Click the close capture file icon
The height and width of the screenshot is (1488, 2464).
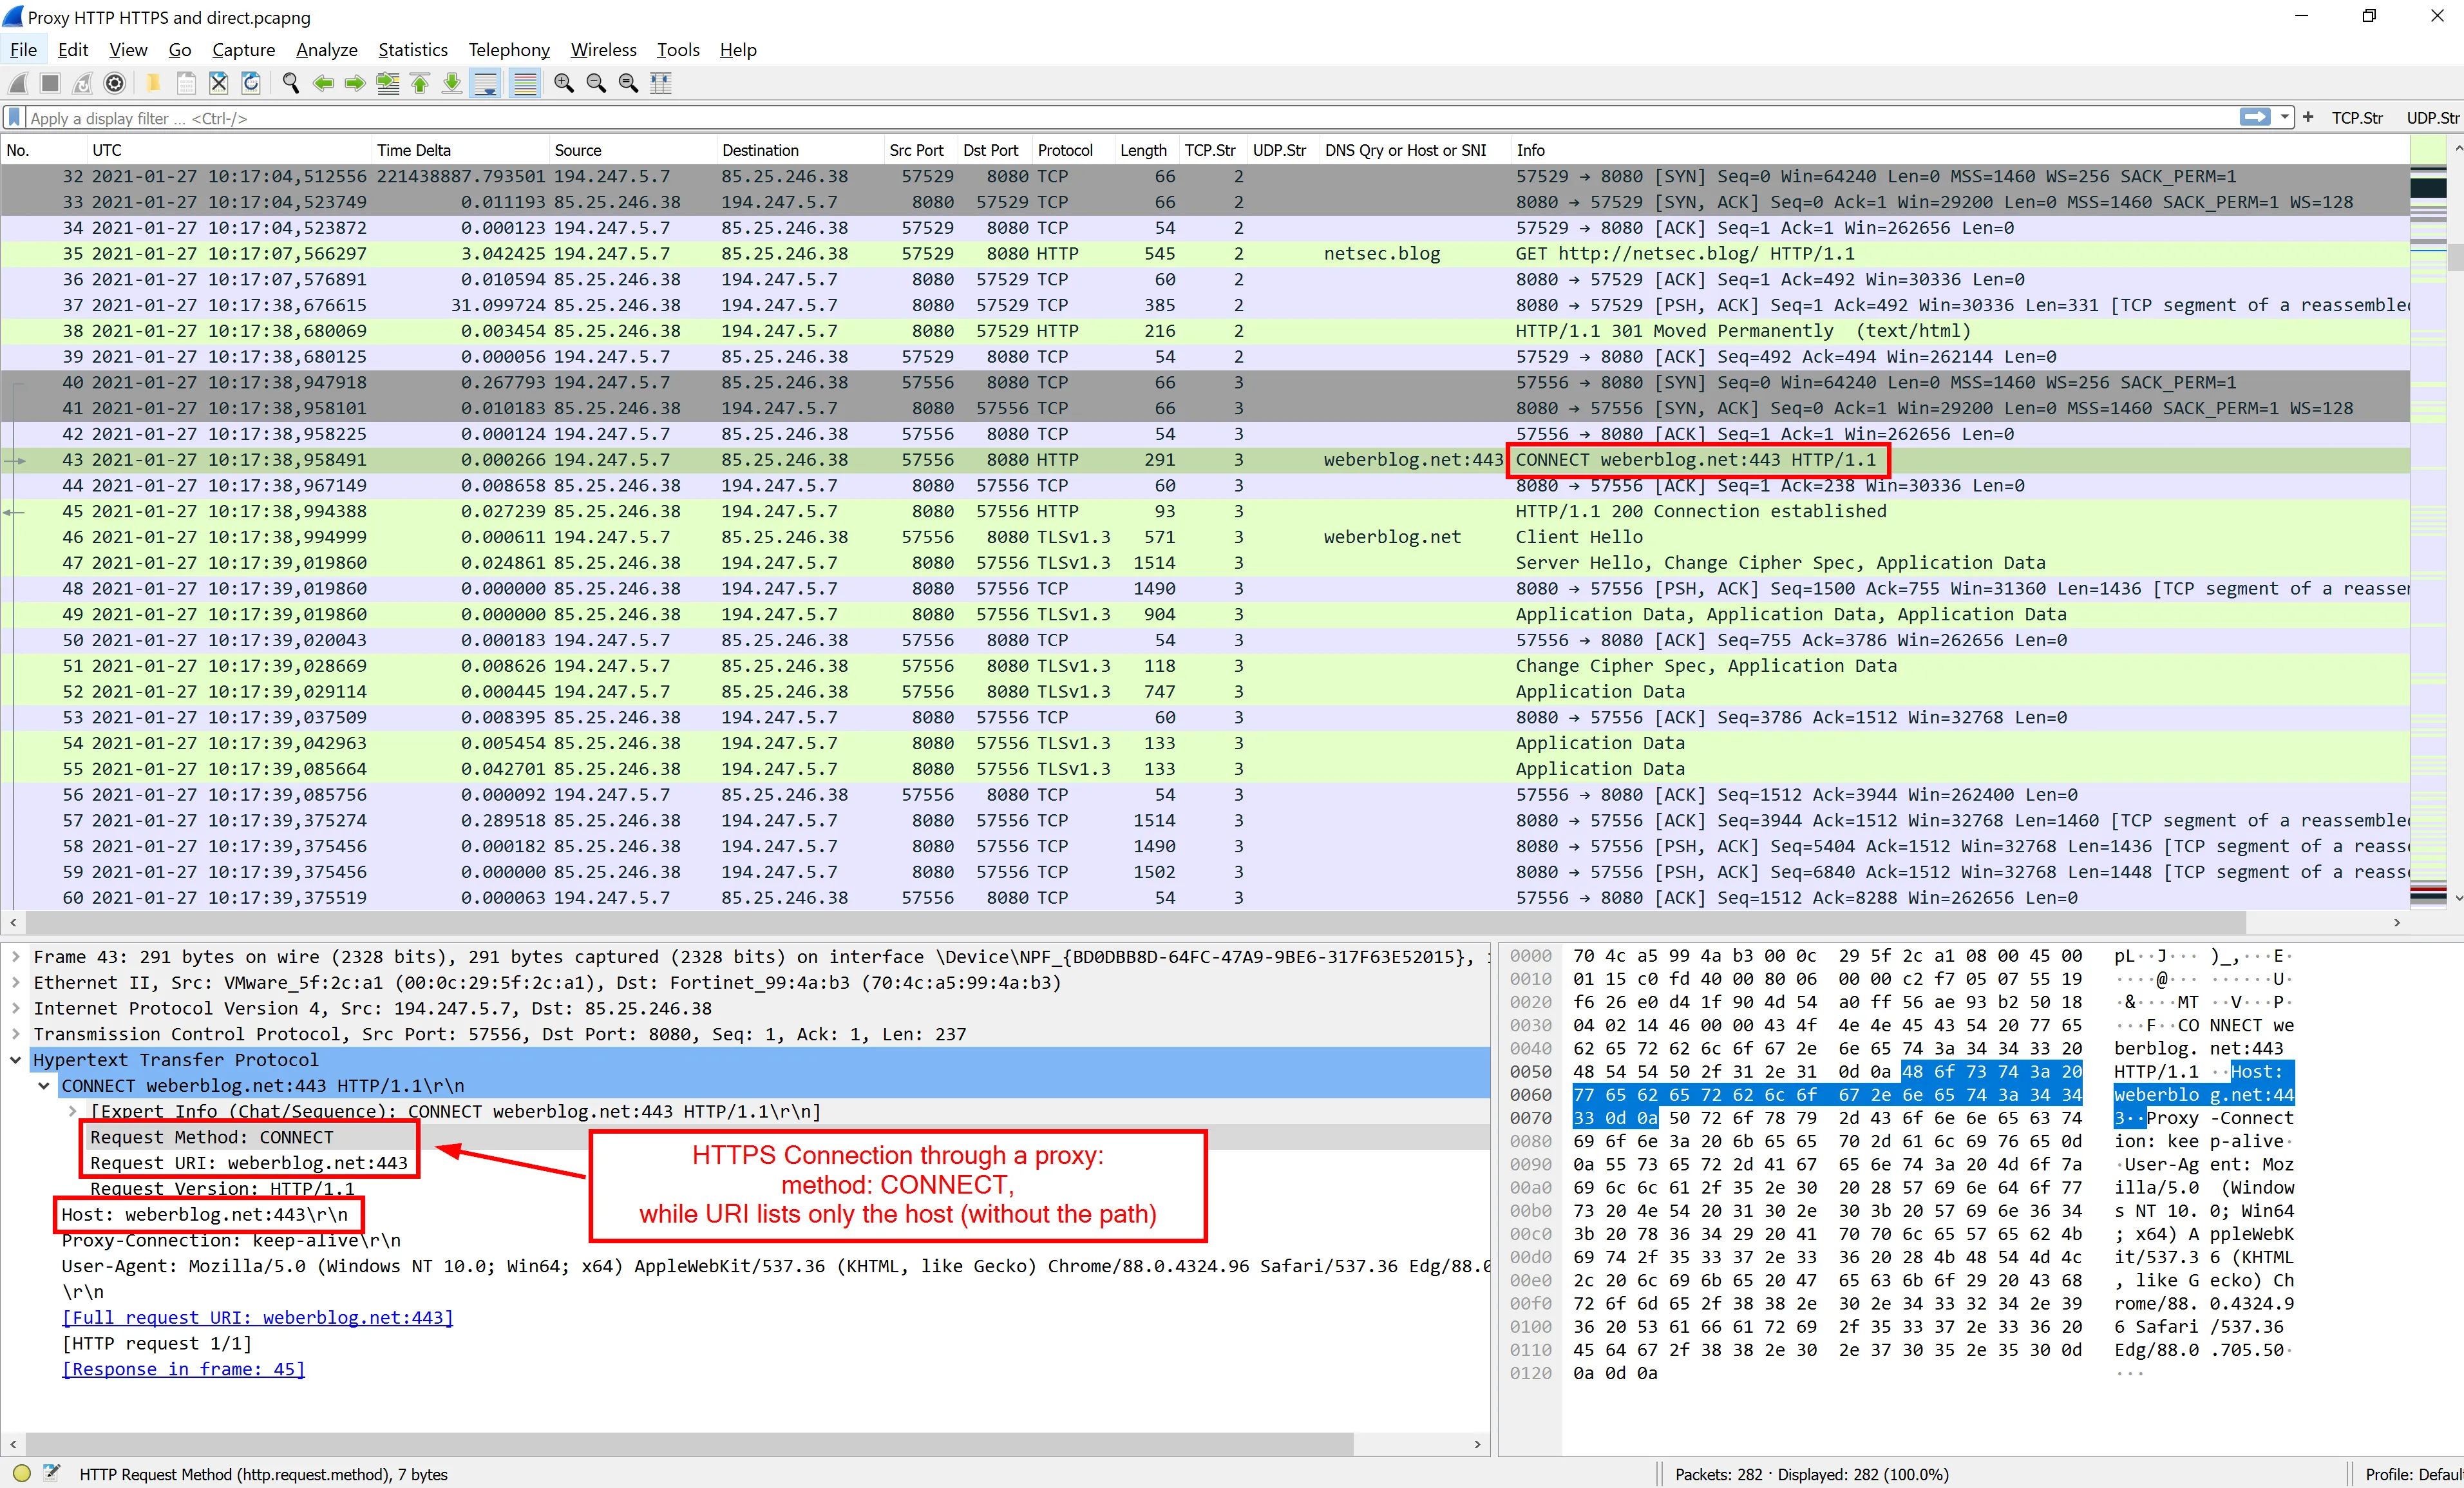point(219,83)
